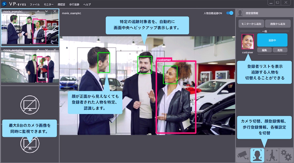Open the walking person tracking icon
294x163 pixels.
(x=272, y=155)
